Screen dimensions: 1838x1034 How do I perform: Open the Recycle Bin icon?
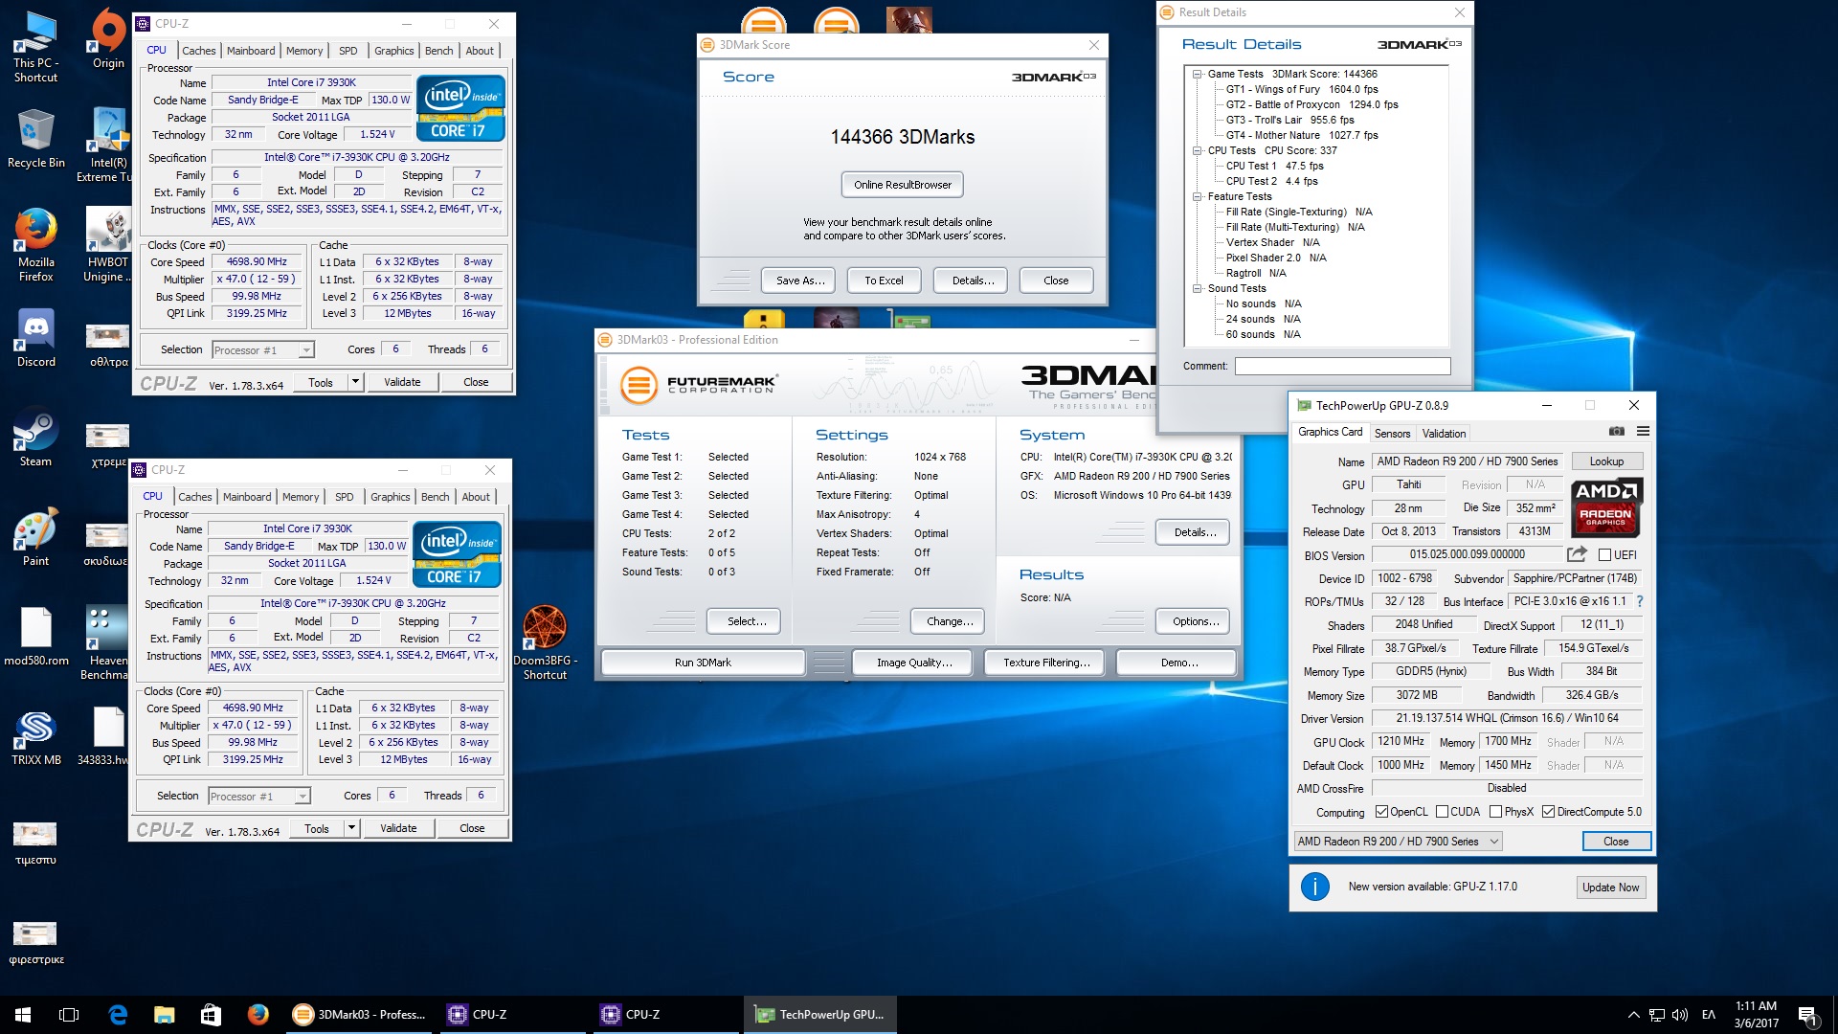(35, 139)
